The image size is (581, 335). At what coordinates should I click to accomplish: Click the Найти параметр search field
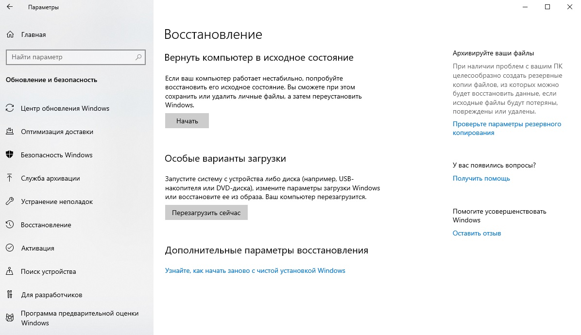click(x=76, y=57)
